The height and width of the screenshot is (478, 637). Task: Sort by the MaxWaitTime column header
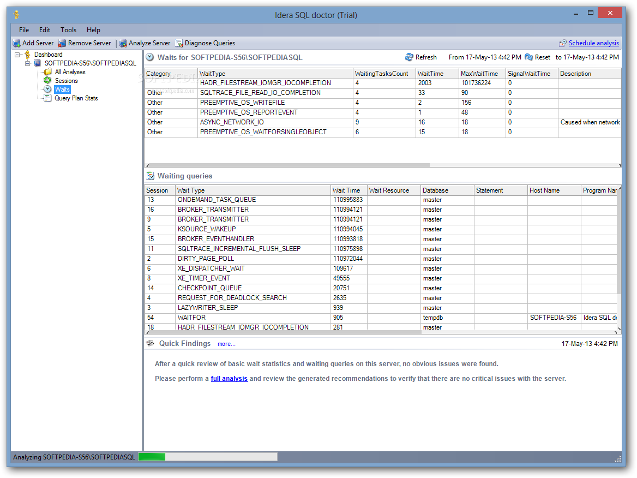tap(482, 74)
